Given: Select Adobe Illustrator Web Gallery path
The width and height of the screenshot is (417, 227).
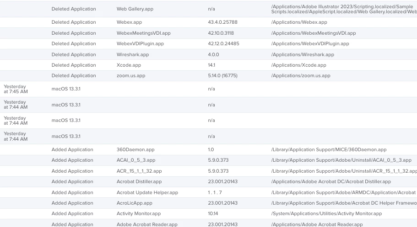Looking at the screenshot, I should (x=344, y=9).
